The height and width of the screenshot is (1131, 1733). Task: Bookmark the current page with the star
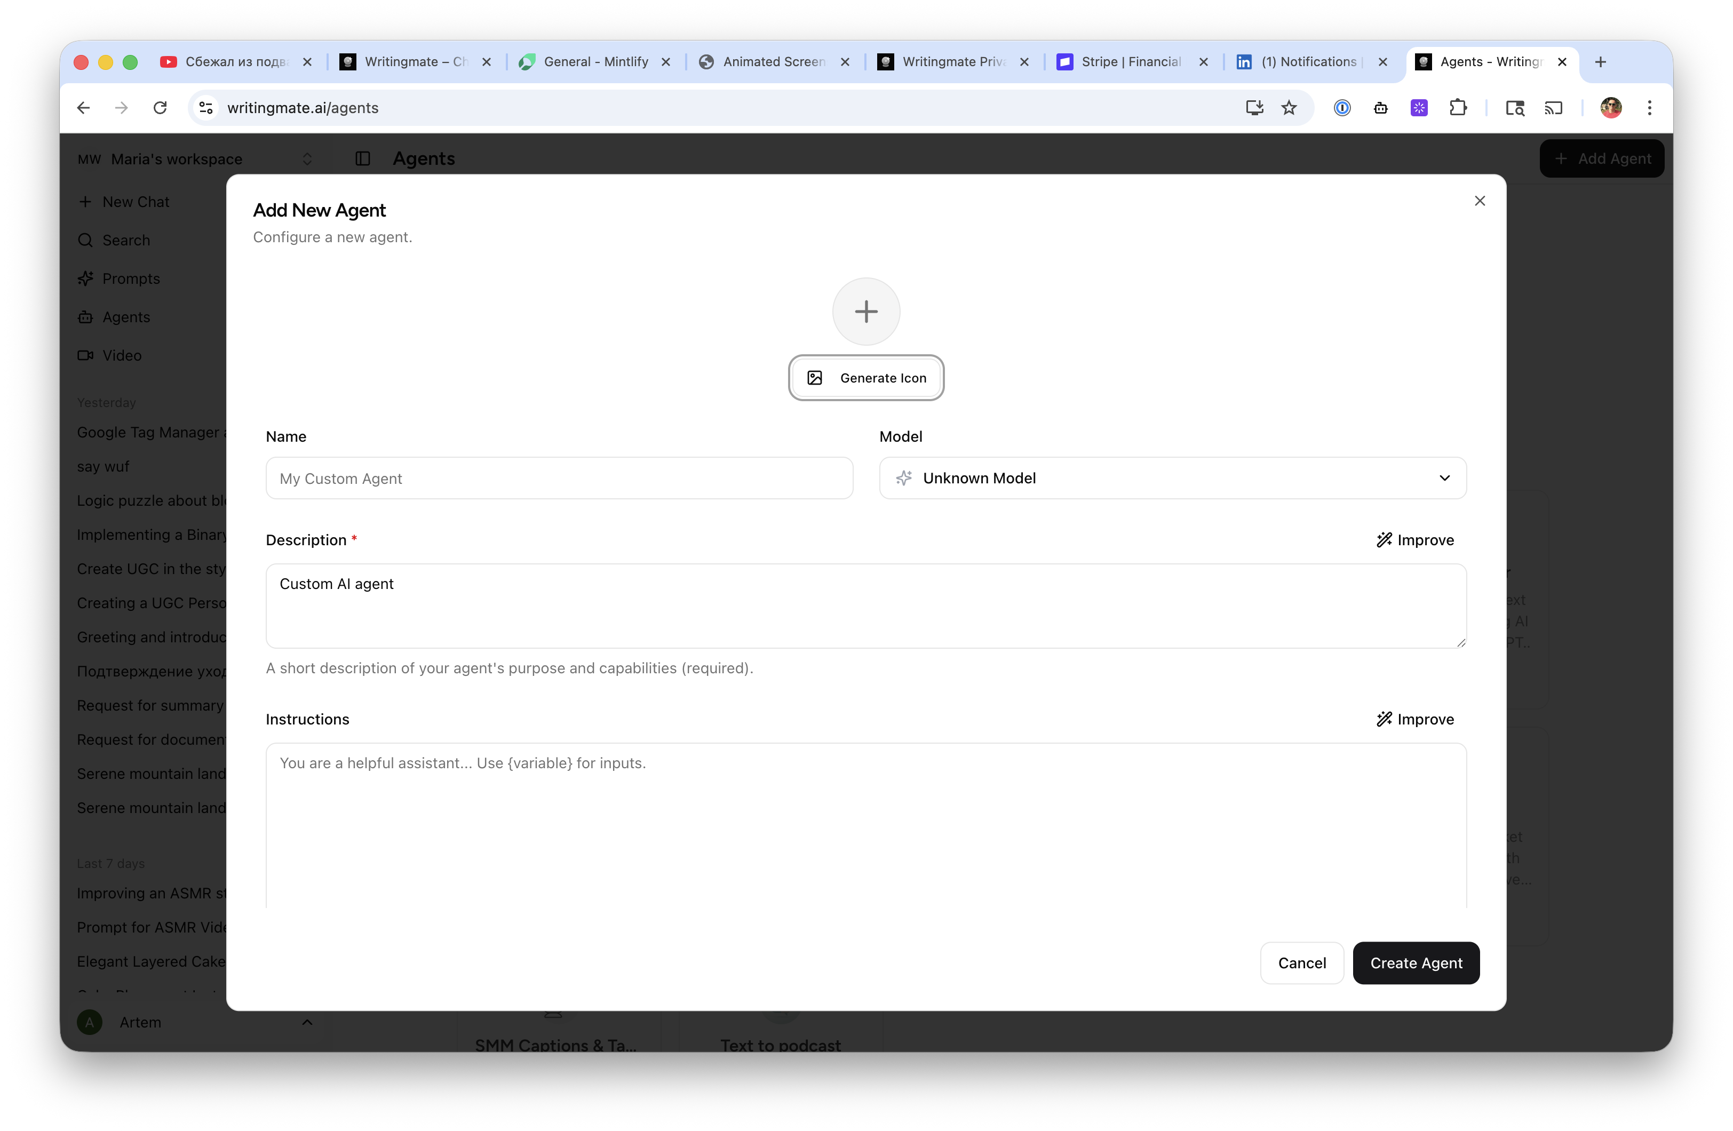[1289, 107]
